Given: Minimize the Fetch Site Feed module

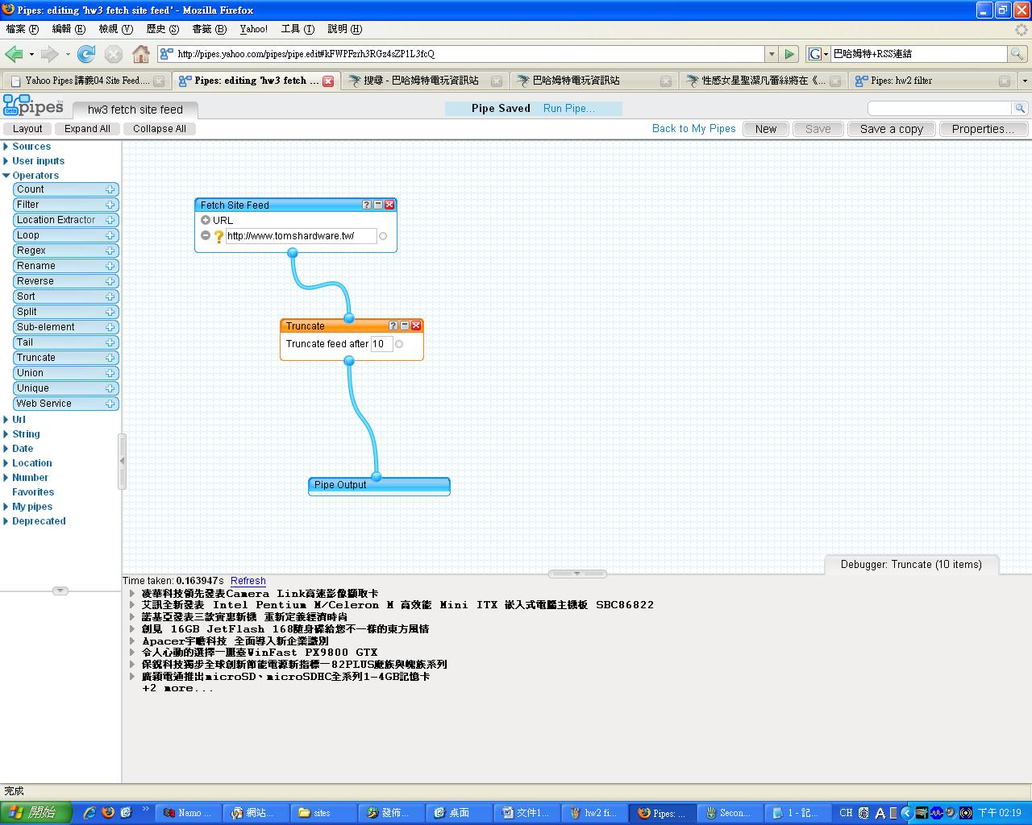Looking at the screenshot, I should [x=378, y=205].
